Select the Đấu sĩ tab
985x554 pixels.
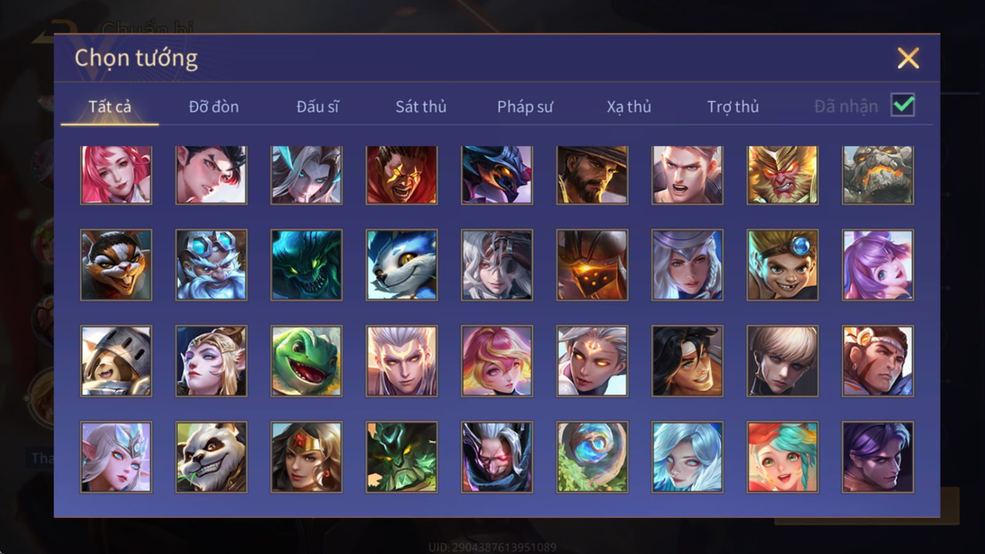(318, 106)
